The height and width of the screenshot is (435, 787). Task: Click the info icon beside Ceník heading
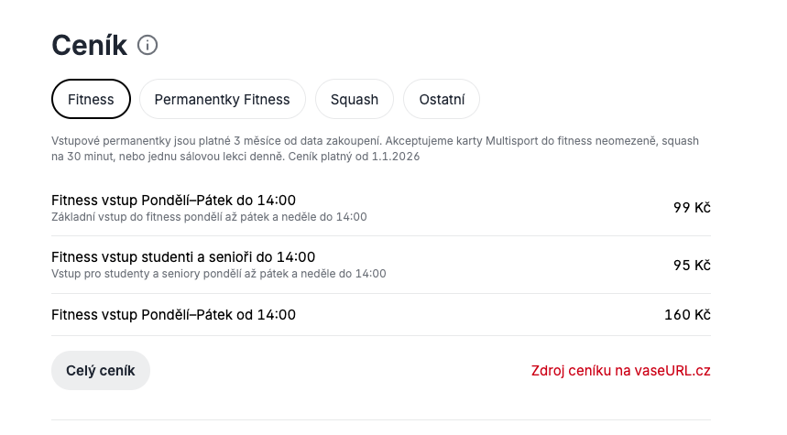point(148,45)
